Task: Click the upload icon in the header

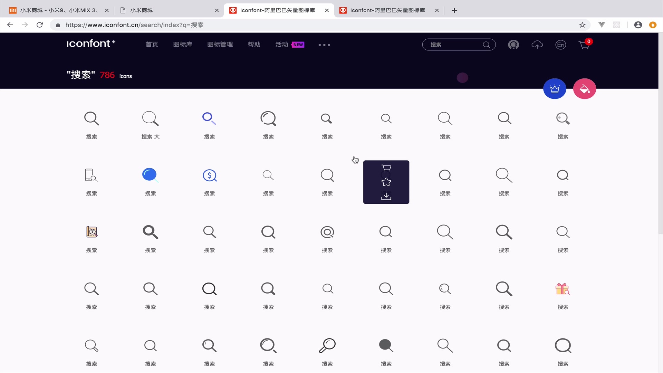Action: tap(537, 45)
